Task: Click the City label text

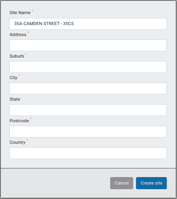Action: click(x=13, y=78)
